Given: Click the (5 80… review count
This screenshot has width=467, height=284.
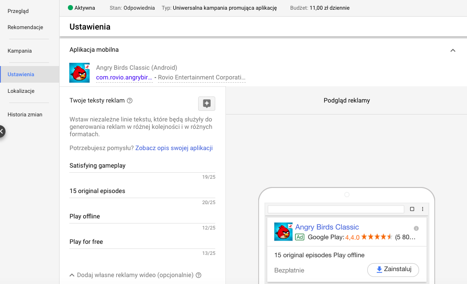Looking at the screenshot, I should pos(405,237).
